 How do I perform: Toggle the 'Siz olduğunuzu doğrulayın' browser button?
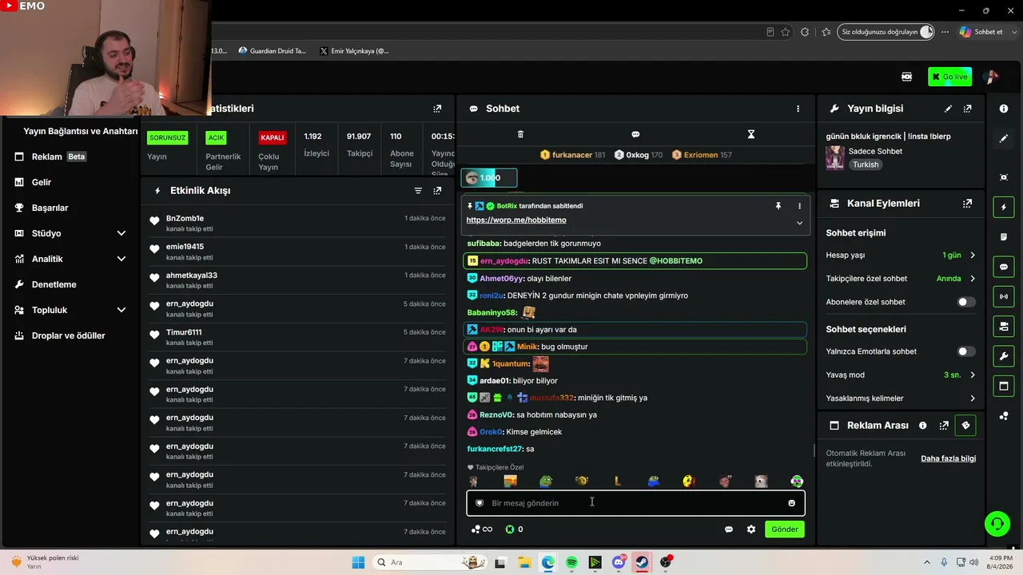886,32
